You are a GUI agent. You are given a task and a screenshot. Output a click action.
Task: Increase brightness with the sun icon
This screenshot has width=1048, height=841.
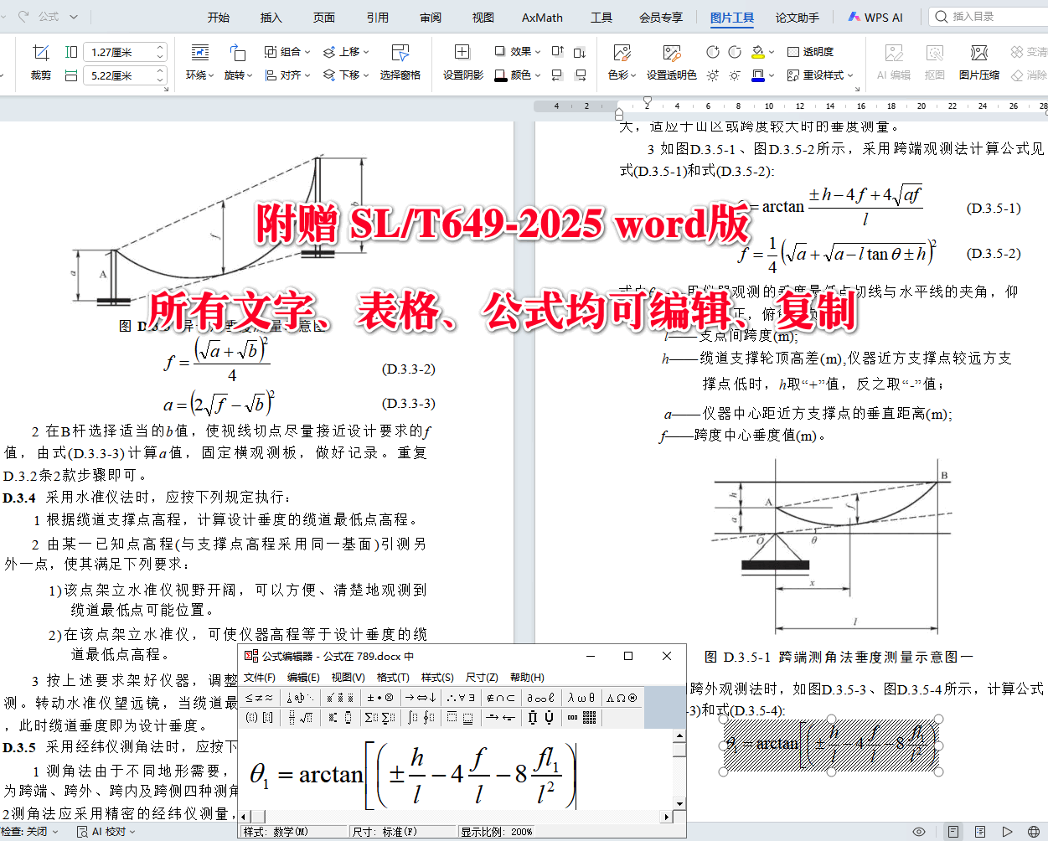tap(712, 75)
